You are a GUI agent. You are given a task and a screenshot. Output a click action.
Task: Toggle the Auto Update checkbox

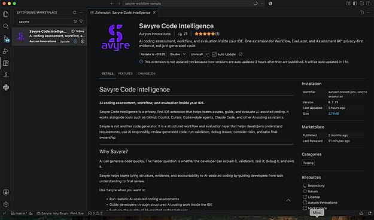pos(214,54)
